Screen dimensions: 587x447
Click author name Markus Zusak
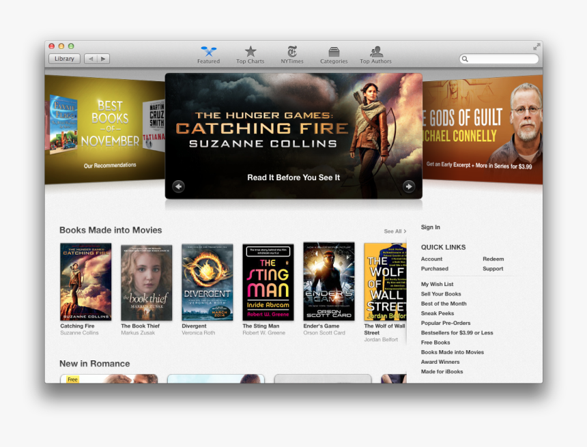(138, 333)
